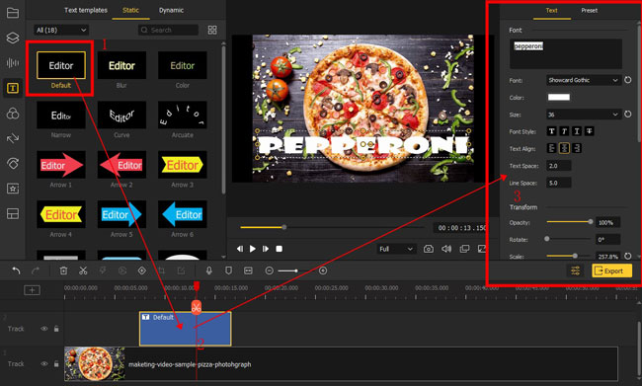
Task: Open the All (18) category dropdown
Action: tap(61, 30)
